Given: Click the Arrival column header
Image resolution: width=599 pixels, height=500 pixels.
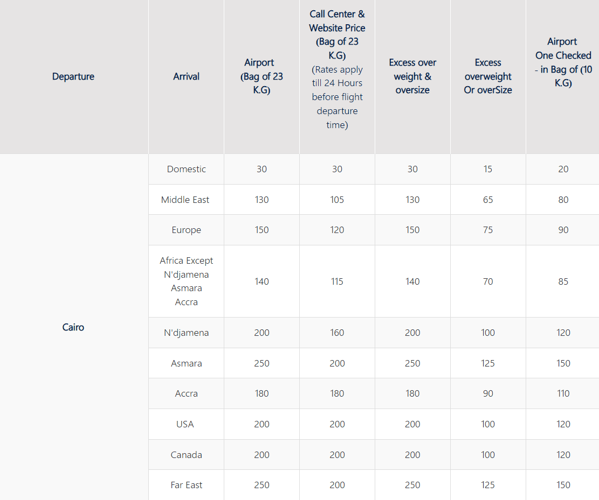Looking at the screenshot, I should (x=186, y=76).
